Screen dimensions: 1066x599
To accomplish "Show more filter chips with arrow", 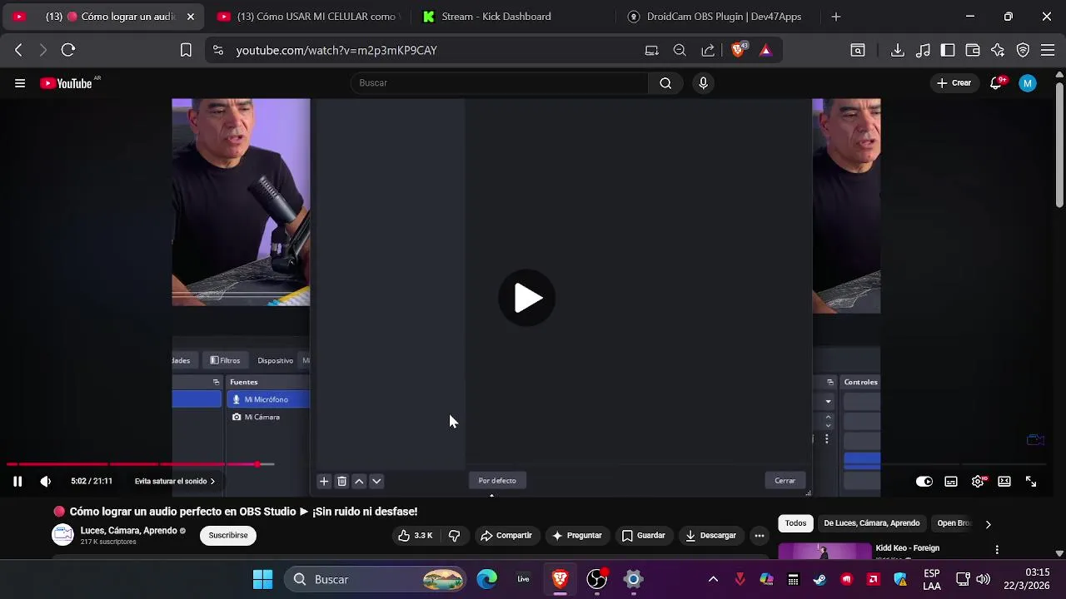I will pos(988,524).
